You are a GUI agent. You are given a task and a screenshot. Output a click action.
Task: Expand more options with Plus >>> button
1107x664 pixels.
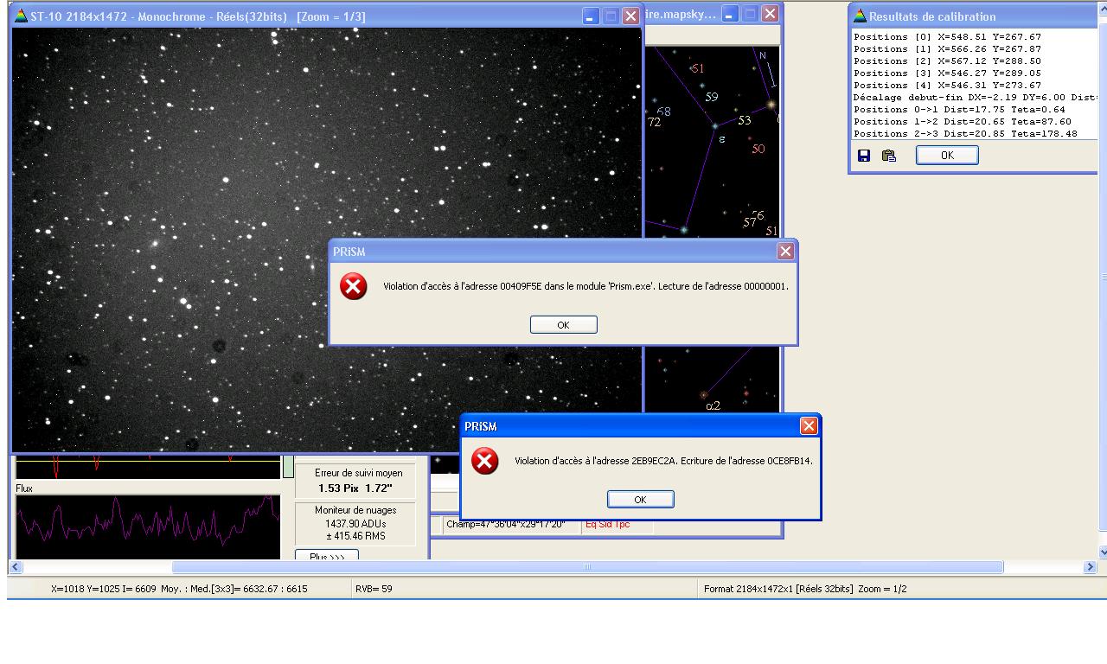coord(327,556)
